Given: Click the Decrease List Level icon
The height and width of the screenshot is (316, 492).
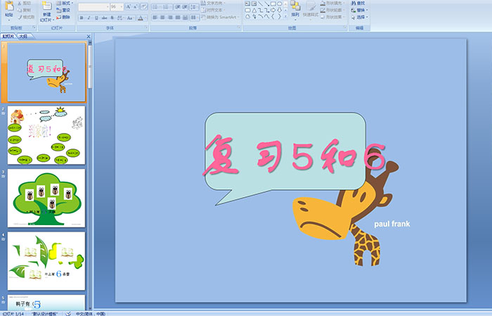Looking at the screenshot, I should 178,6.
